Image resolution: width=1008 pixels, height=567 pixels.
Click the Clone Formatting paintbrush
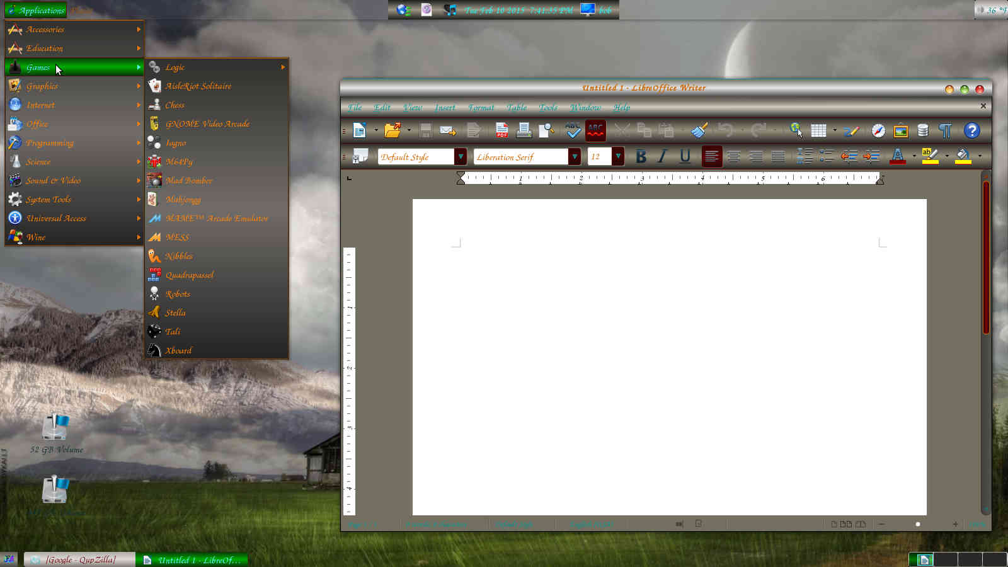699,130
